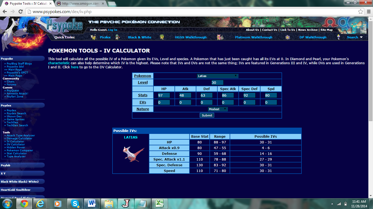Expand the X Y sidebar section
Screen dimensions: 373x209
(22, 173)
